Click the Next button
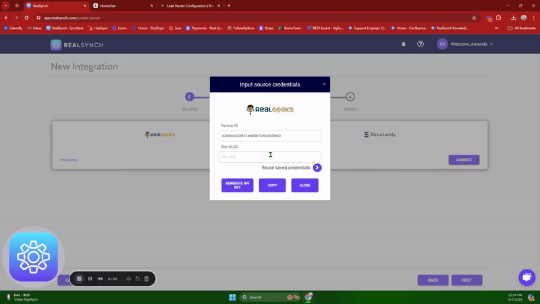The image size is (540, 304). (466, 280)
